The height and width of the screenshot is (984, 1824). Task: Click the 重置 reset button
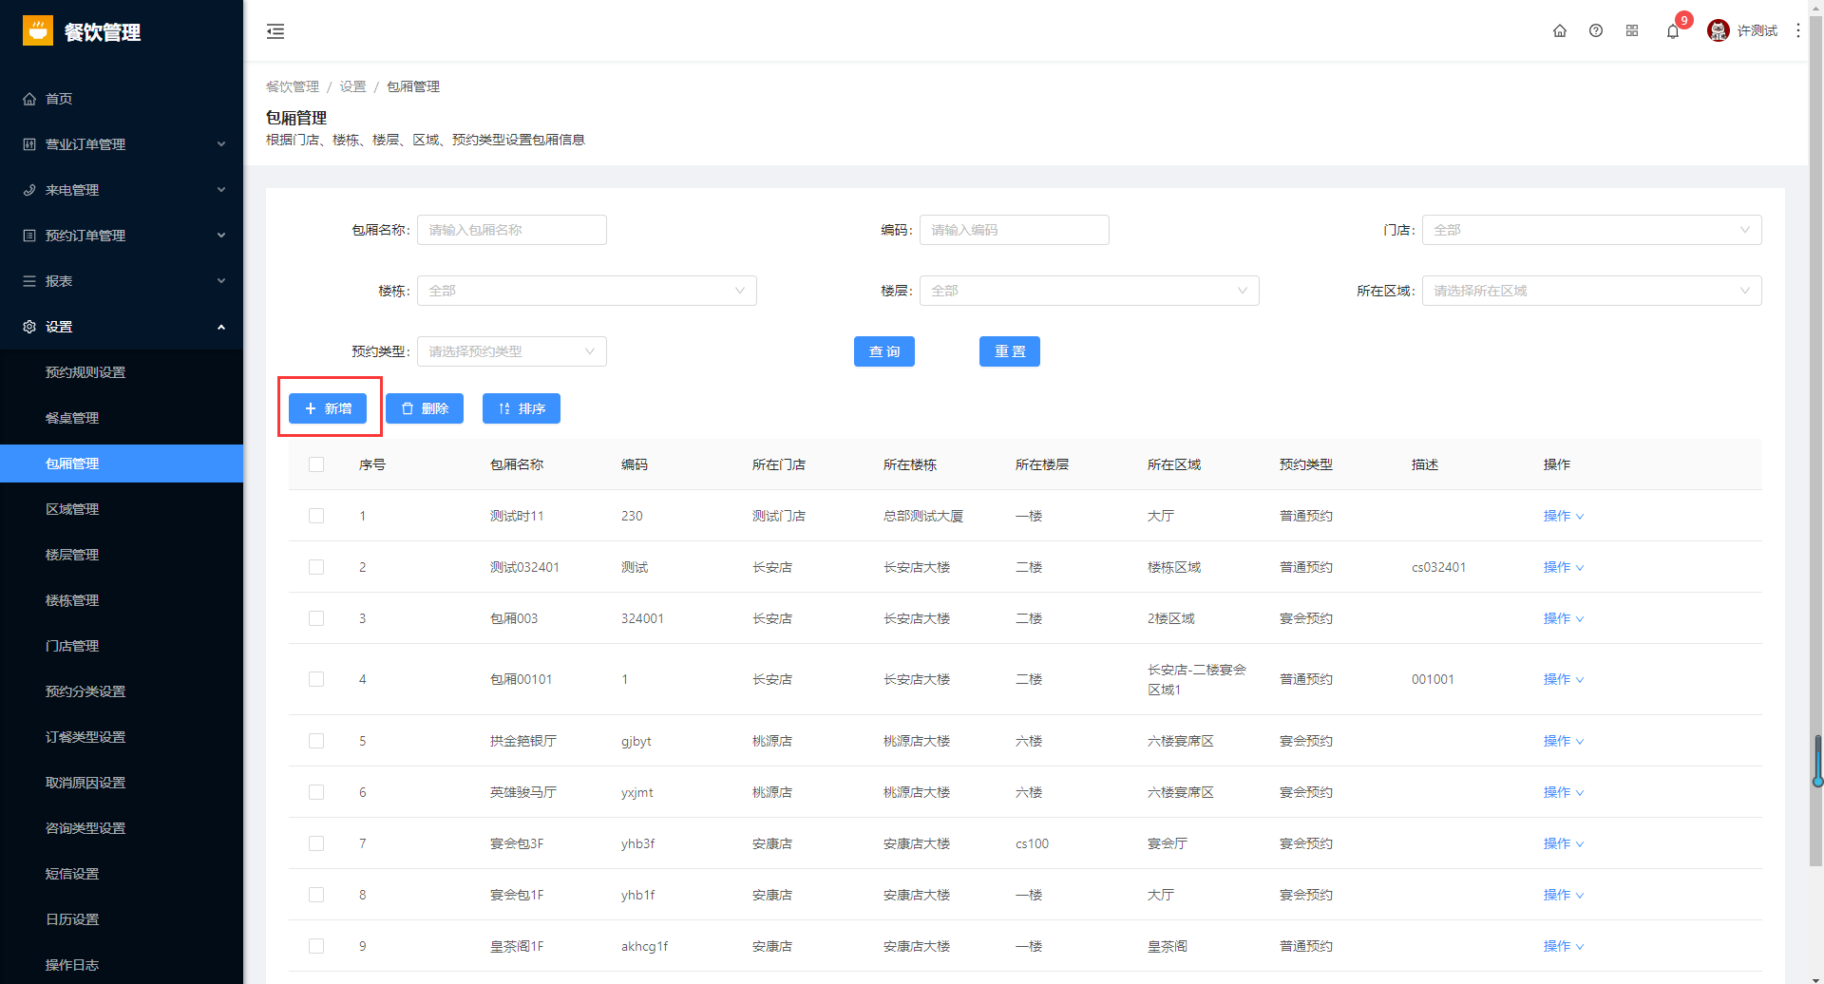coord(1010,351)
